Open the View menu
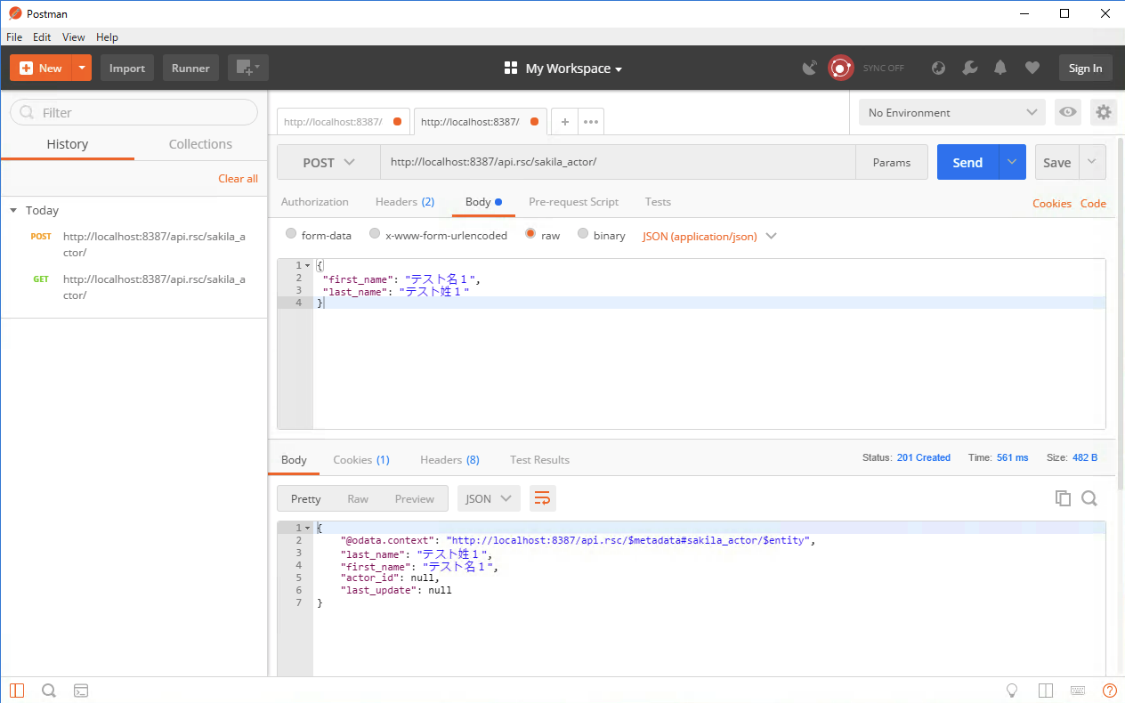This screenshot has width=1125, height=703. pos(74,37)
